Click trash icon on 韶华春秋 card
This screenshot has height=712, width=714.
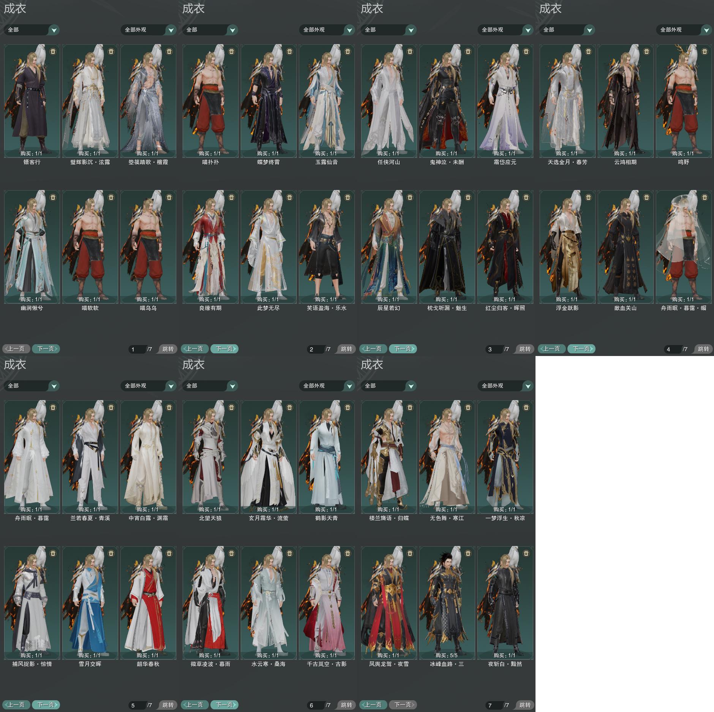click(x=169, y=553)
